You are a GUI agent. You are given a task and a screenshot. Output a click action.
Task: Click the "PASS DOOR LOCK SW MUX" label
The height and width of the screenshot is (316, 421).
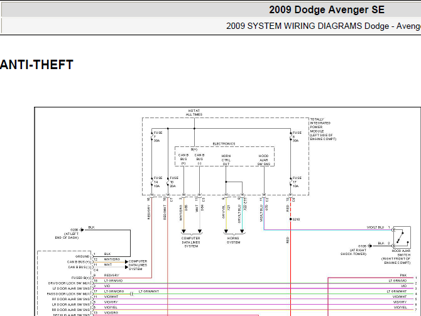(x=68, y=294)
